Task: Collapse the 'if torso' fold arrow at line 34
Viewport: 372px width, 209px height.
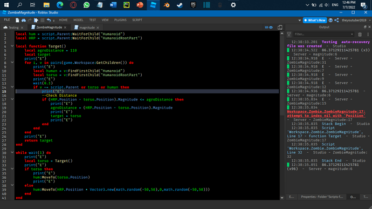Action: click(x=12, y=169)
